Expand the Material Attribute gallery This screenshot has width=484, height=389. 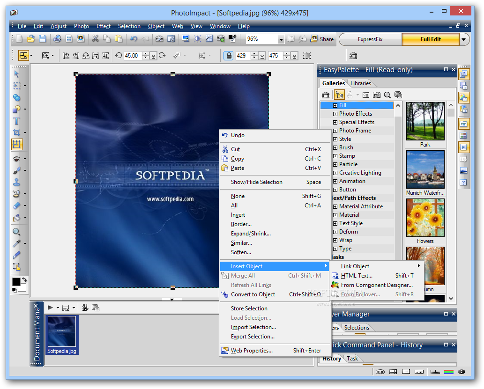335,206
